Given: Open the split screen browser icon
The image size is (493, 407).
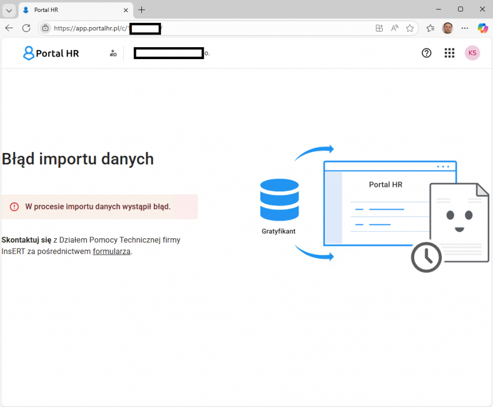Looking at the screenshot, I should [x=379, y=28].
